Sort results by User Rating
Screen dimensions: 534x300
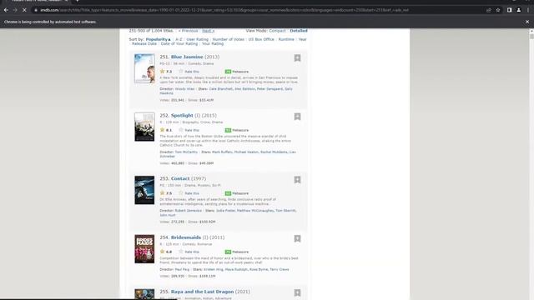(x=197, y=39)
